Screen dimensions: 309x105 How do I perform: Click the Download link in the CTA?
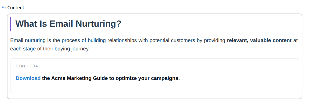point(28,78)
